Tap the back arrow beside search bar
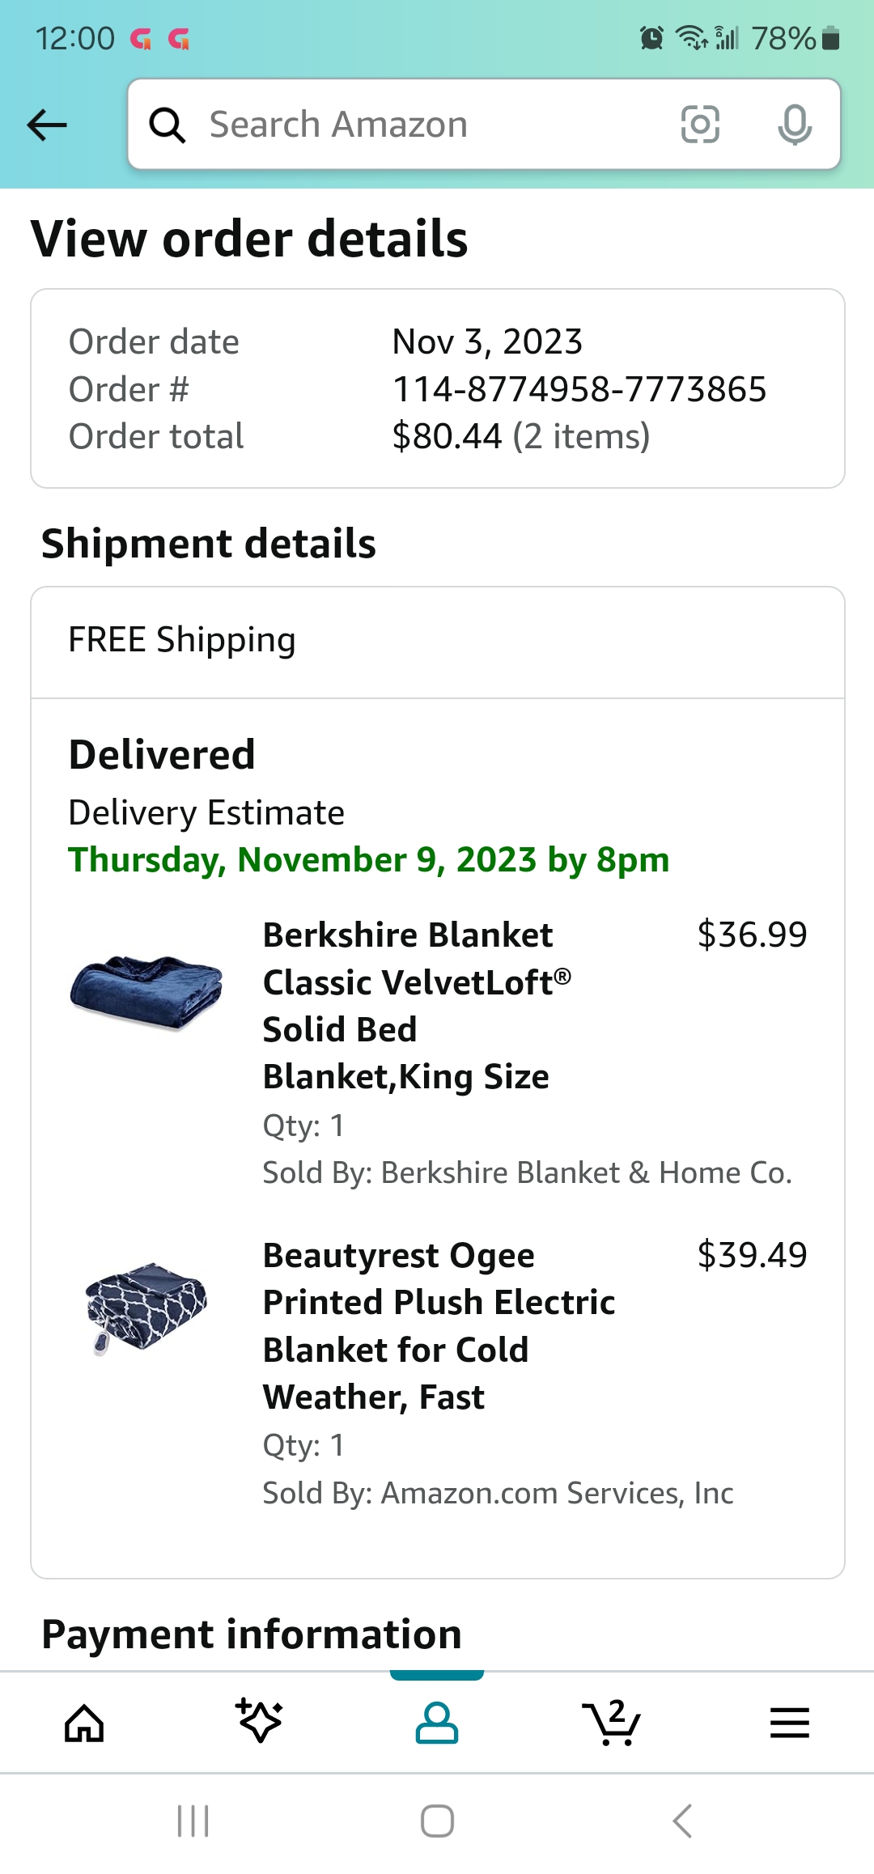Image resolution: width=874 pixels, height=1874 pixels. coord(47,125)
